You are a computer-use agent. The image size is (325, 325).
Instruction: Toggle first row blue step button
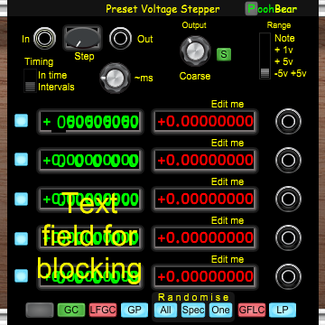point(22,120)
